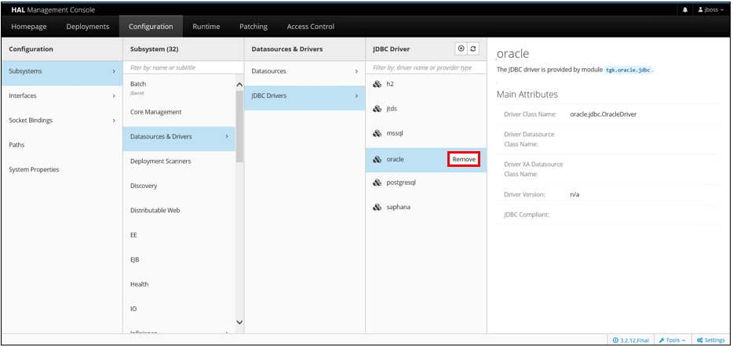Select Core Management subsystem
Screen dimensions: 733x347
(x=179, y=112)
